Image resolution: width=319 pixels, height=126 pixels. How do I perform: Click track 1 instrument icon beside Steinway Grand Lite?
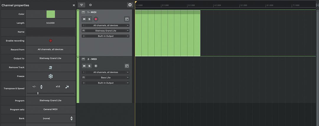click(x=84, y=31)
